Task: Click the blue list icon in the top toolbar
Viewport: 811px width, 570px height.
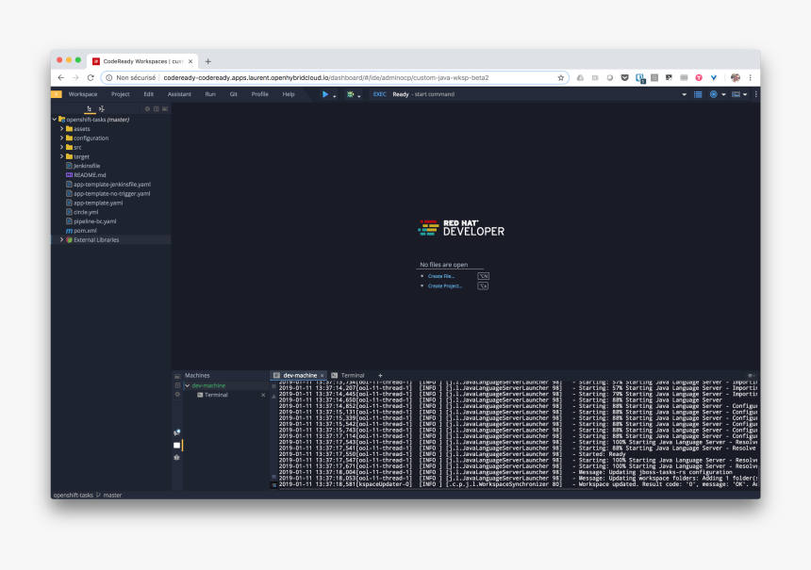Action: click(x=698, y=94)
